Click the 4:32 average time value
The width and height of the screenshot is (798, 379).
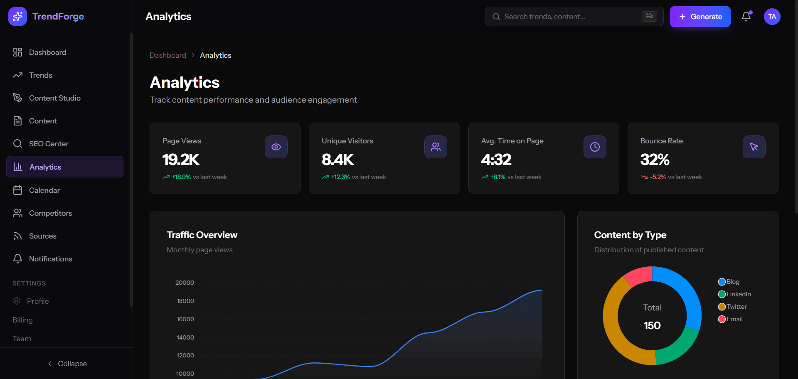(496, 160)
